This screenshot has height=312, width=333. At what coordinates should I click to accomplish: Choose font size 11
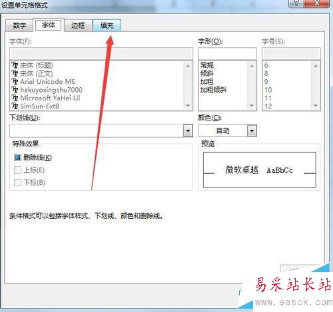coord(268,98)
